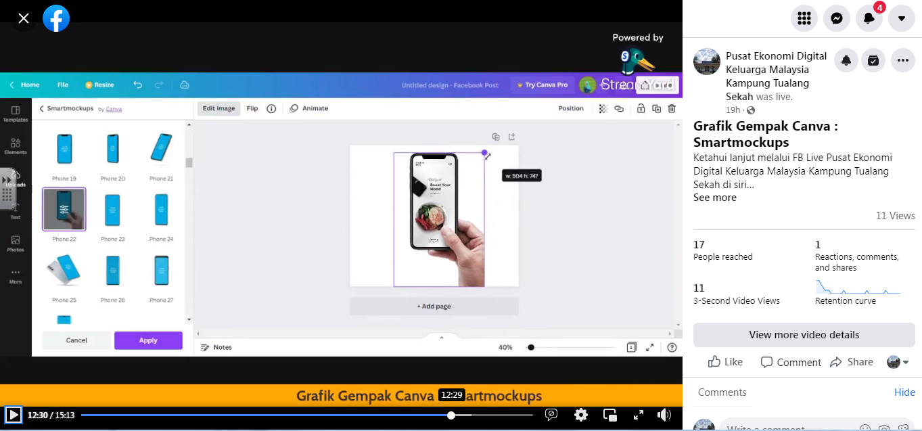Image resolution: width=922 pixels, height=431 pixels.
Task: Hide the comments section
Action: (x=904, y=392)
